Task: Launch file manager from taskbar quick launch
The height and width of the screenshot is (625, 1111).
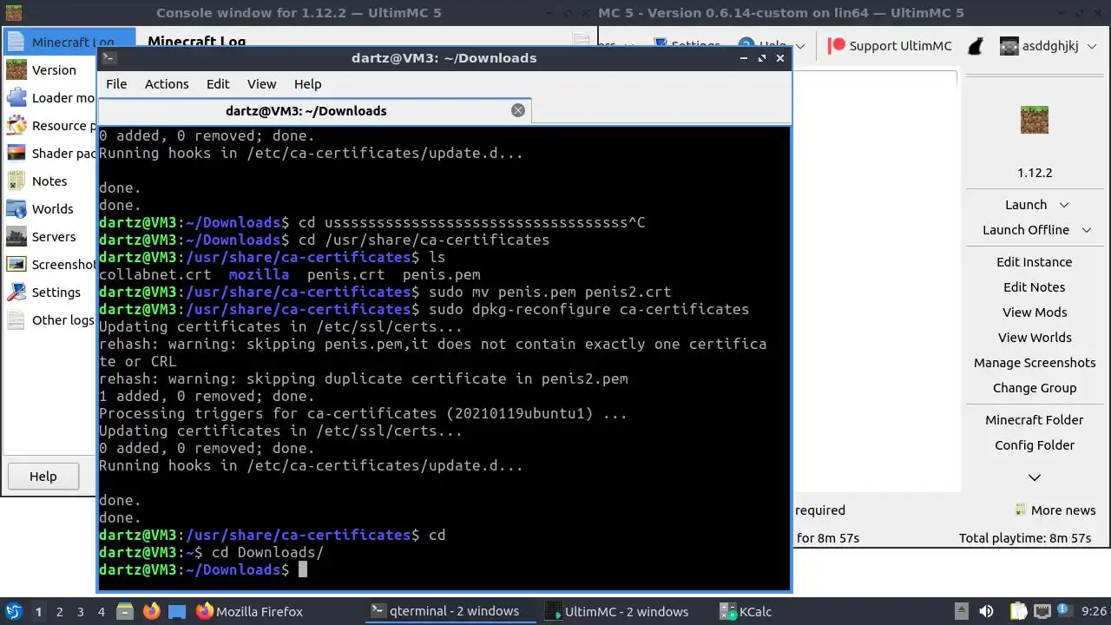Action: 125,611
